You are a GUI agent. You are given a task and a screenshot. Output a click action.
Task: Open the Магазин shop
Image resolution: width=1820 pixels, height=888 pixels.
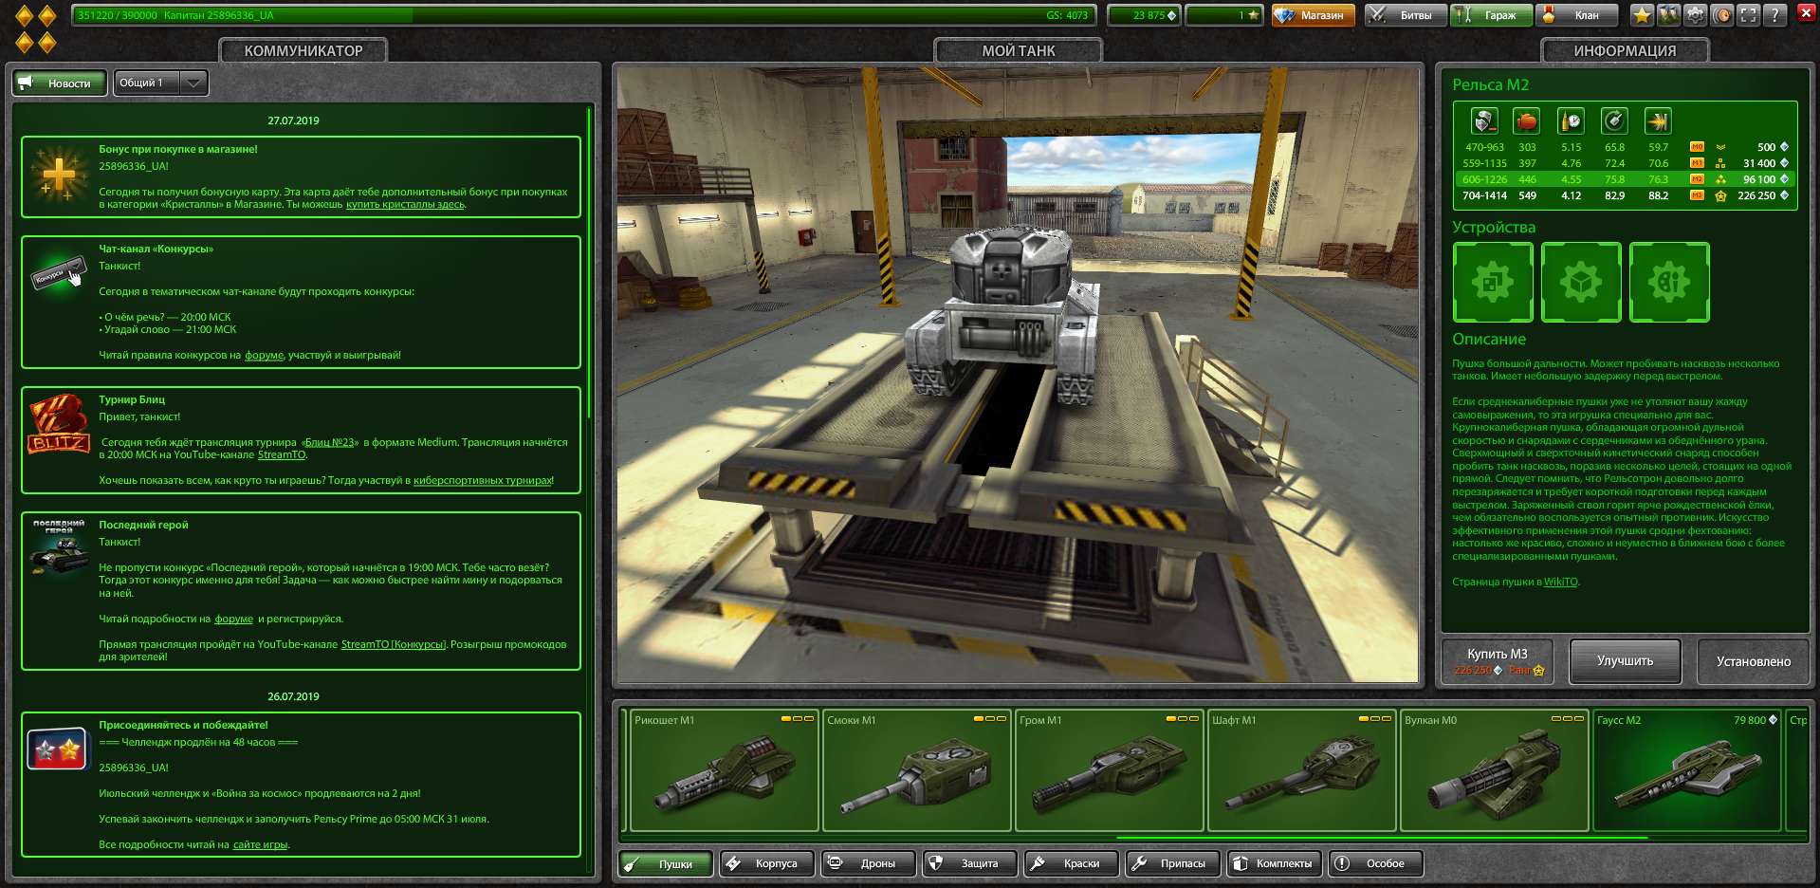coord(1313,15)
